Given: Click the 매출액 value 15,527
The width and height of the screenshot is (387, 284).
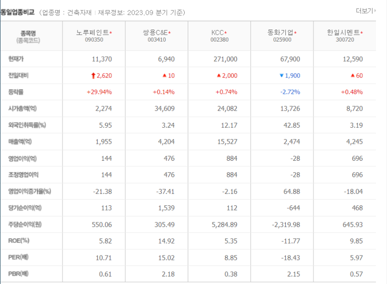Looking at the screenshot, I should coord(227,142).
